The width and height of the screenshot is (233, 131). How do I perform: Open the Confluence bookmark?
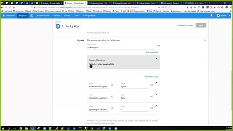click(x=175, y=11)
